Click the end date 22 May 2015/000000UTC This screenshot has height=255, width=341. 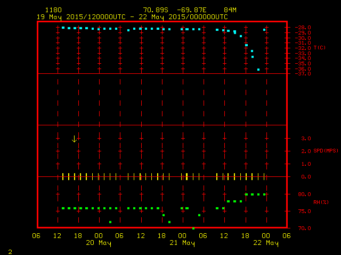(x=183, y=17)
